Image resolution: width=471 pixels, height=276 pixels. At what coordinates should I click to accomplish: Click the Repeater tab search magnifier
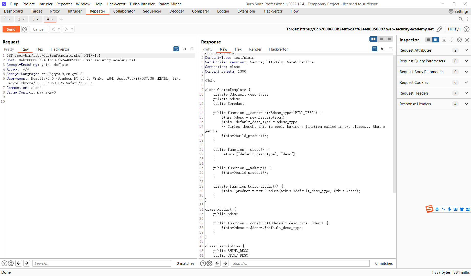[461, 19]
